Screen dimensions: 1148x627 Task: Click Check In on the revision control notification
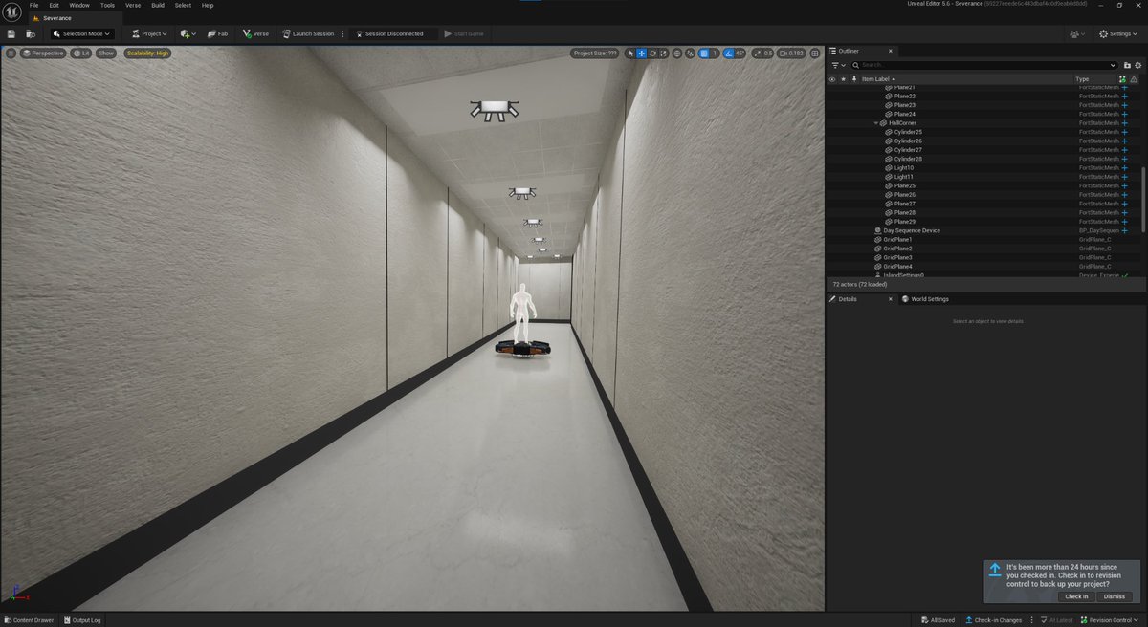1076,596
